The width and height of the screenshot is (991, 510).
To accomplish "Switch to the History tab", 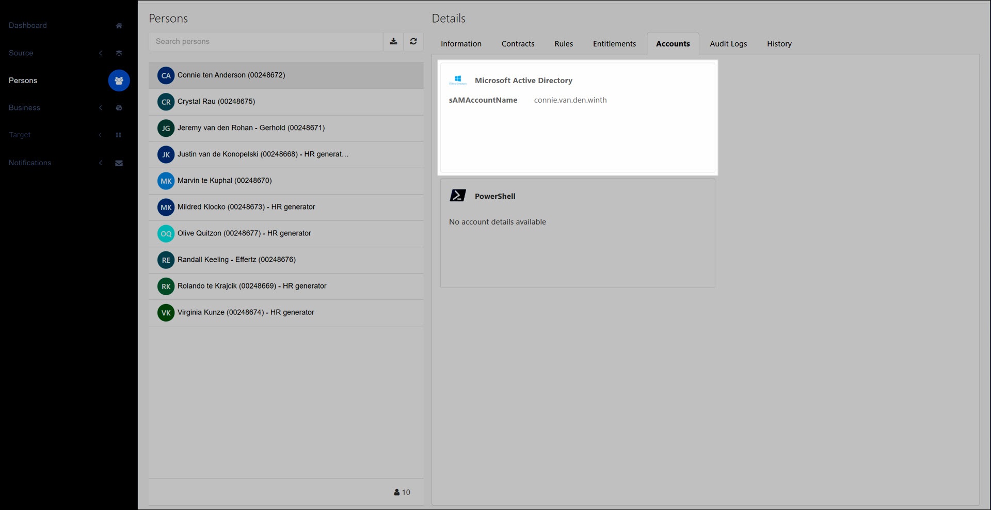I will pyautogui.click(x=779, y=44).
